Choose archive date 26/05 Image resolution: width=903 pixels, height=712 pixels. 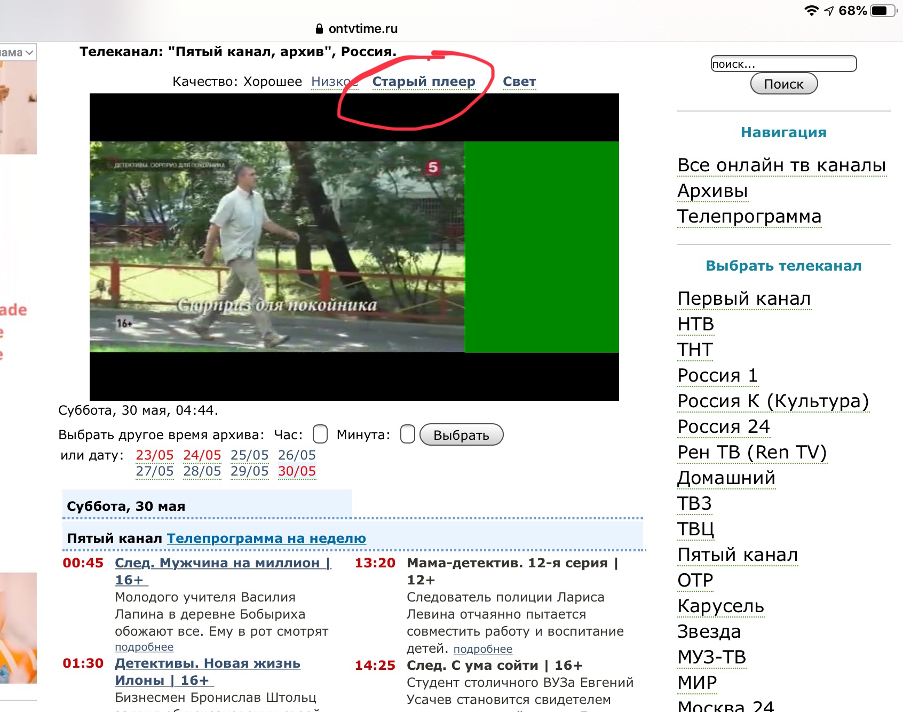pyautogui.click(x=297, y=455)
